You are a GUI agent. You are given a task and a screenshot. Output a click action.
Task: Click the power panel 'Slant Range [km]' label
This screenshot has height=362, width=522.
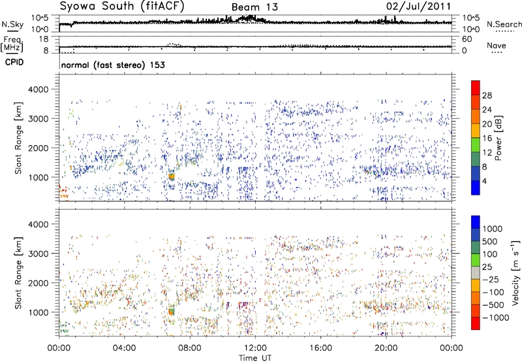tap(18, 138)
